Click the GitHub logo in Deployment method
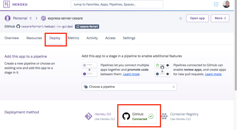Screen dimensions: 237x130 126,116
